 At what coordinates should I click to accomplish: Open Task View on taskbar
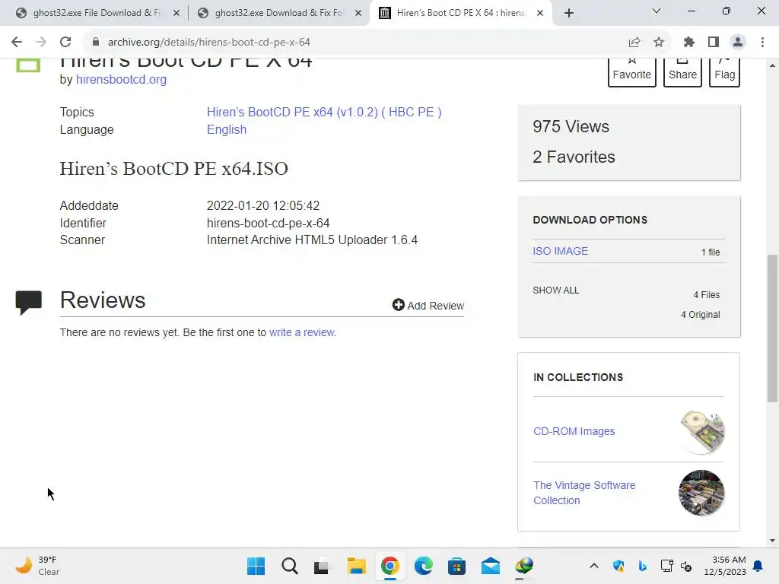[322, 566]
